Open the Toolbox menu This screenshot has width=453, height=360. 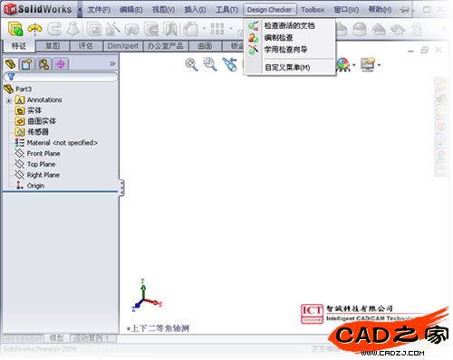click(x=313, y=10)
